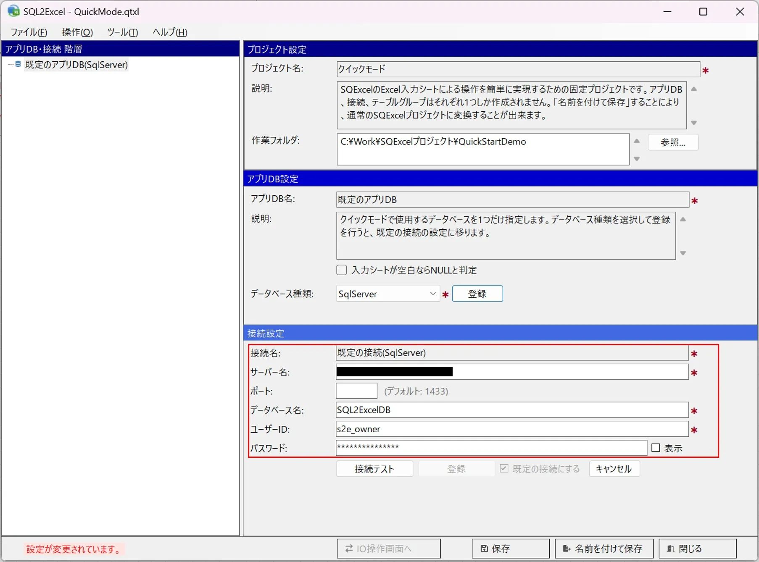Click the project 説明 text area
The height and width of the screenshot is (562, 759).
click(x=511, y=105)
